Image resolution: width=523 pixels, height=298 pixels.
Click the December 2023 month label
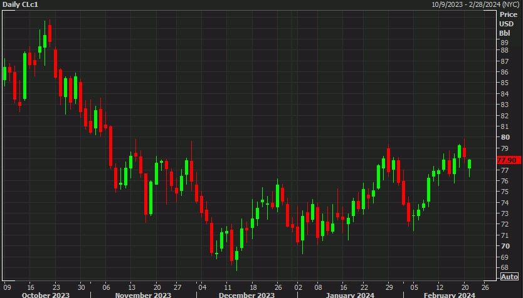[x=246, y=295]
